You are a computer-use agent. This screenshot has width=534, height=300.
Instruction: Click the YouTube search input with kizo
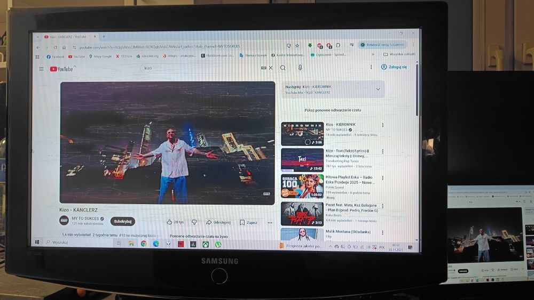(x=201, y=68)
